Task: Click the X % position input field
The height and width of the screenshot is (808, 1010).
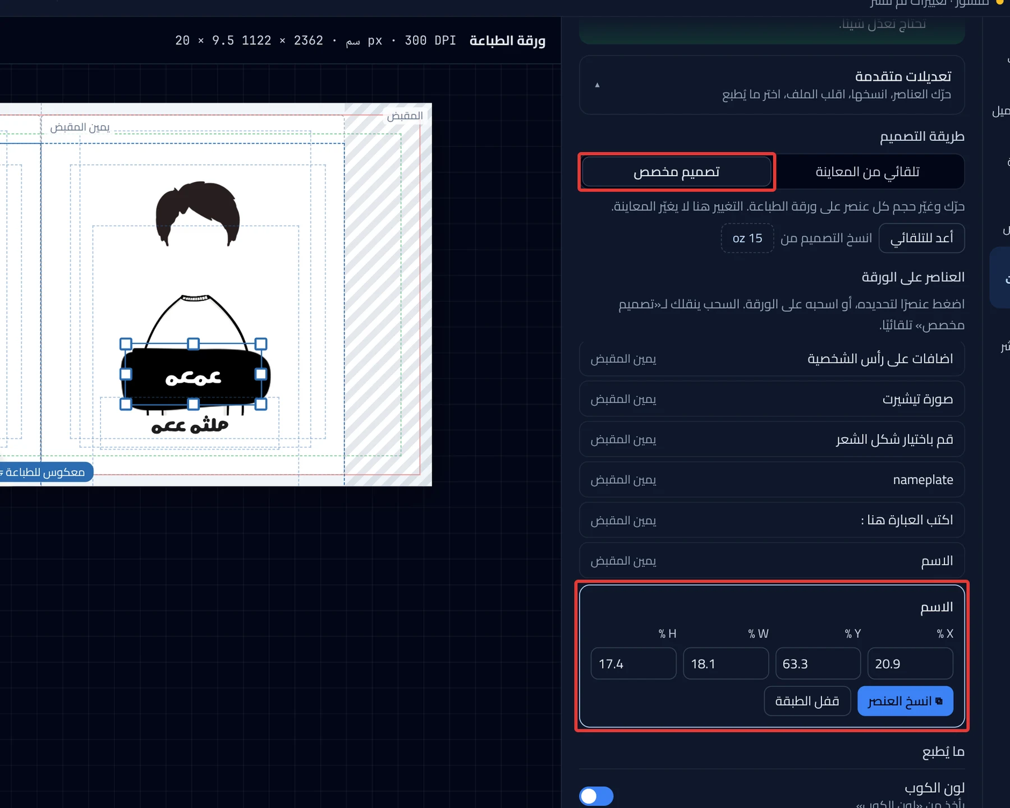Action: click(x=910, y=664)
